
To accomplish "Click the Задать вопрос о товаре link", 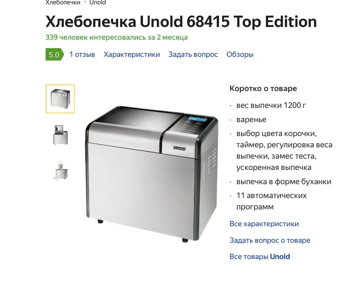I will coord(270,240).
